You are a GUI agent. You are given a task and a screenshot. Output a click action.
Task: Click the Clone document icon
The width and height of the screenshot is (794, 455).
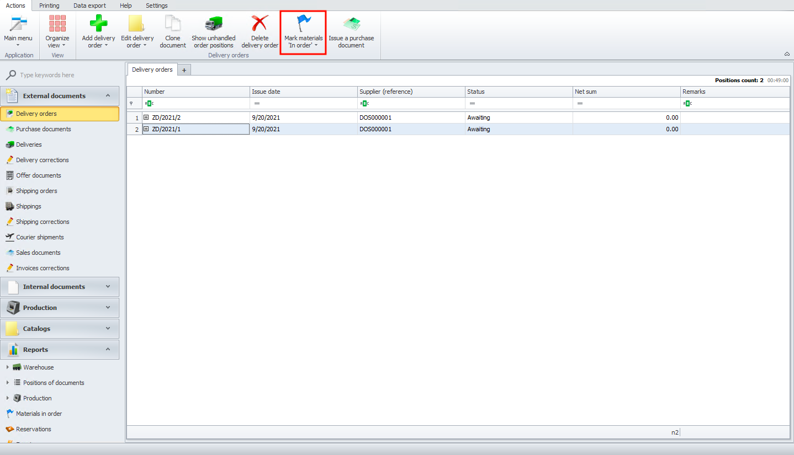pos(173,24)
